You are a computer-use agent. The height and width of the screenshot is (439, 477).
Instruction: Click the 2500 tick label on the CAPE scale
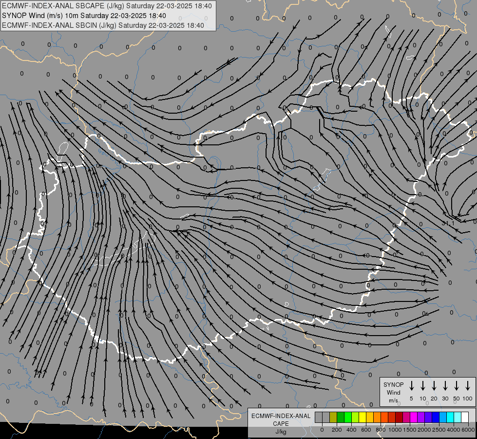click(439, 430)
